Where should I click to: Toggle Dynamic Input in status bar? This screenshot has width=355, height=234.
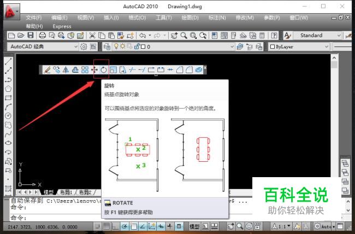[x=161, y=226]
